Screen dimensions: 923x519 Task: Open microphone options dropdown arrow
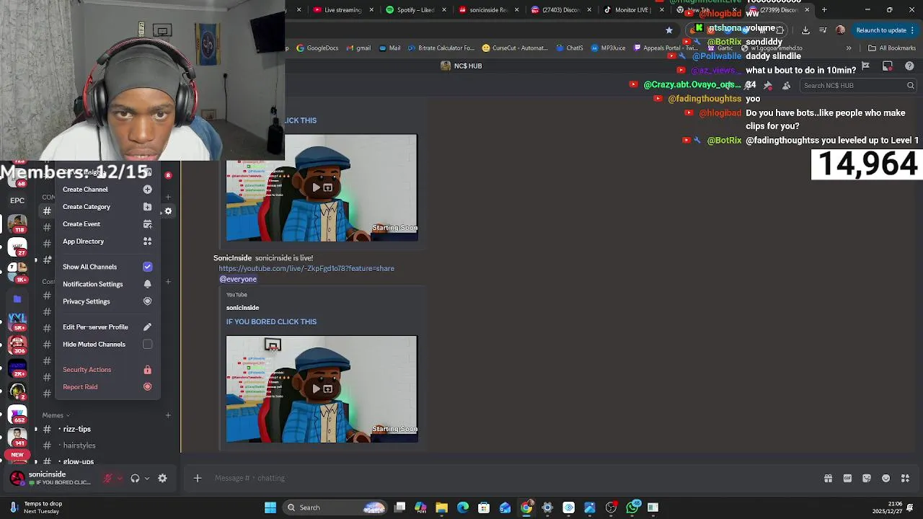(x=120, y=478)
